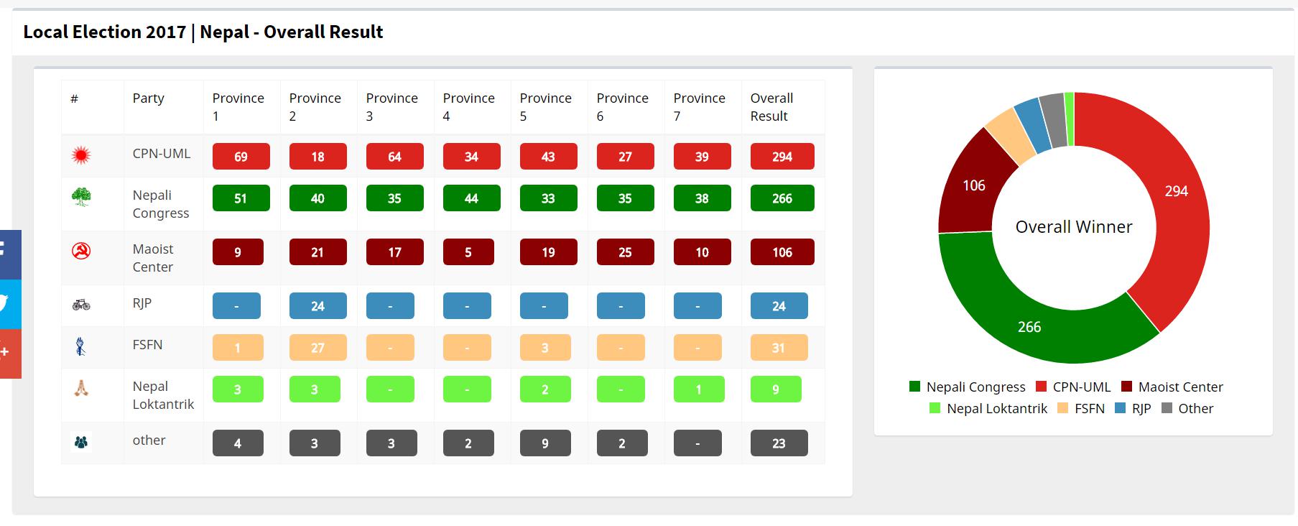Click 'other' Province 5 badge 9

tap(545, 443)
